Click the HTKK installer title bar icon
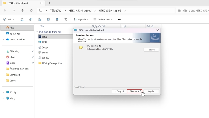209x118 pixels. pos(75,30)
